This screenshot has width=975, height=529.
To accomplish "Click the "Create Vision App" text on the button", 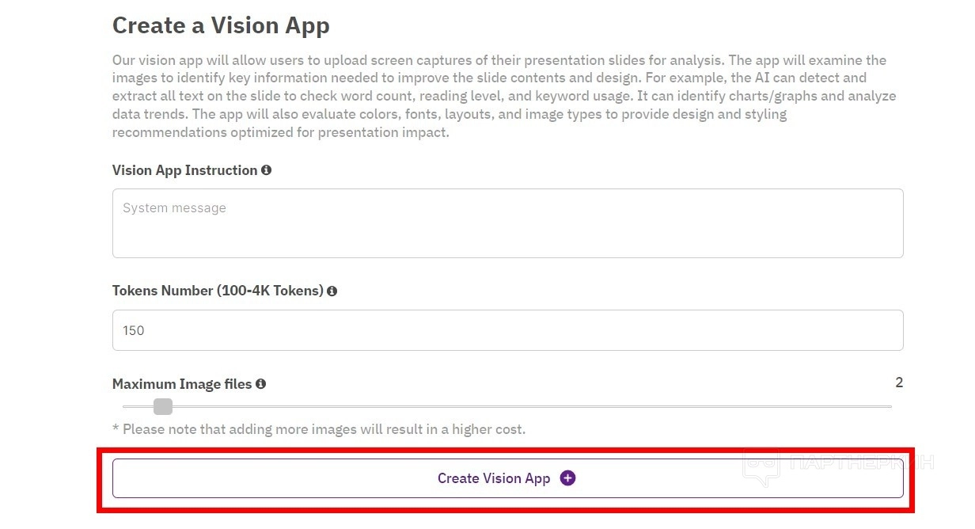I will 493,478.
